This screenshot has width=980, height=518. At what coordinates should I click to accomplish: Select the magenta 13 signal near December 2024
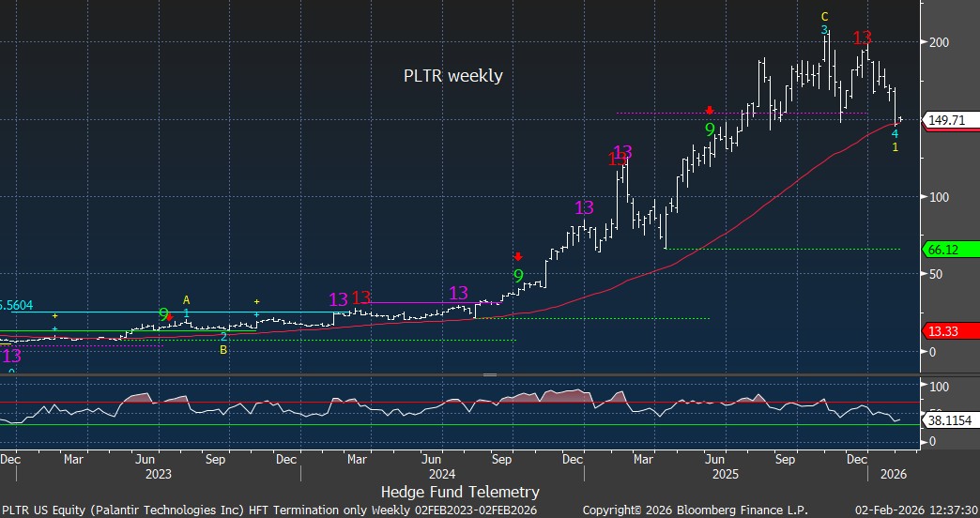pyautogui.click(x=584, y=208)
